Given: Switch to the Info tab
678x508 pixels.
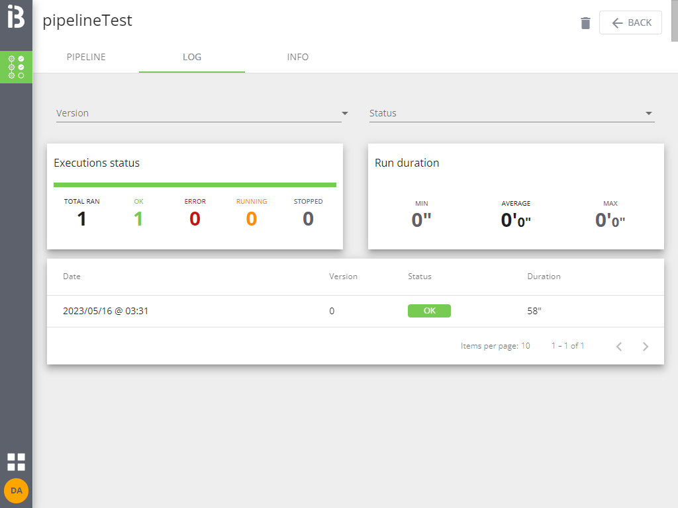Looking at the screenshot, I should pyautogui.click(x=298, y=57).
